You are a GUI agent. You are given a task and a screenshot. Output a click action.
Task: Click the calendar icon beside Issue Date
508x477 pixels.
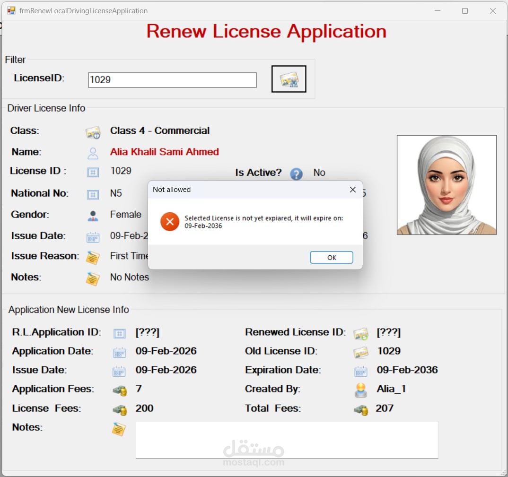(93, 237)
